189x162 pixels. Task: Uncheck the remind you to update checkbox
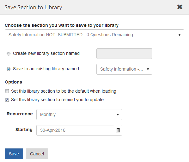pyautogui.click(x=7, y=100)
